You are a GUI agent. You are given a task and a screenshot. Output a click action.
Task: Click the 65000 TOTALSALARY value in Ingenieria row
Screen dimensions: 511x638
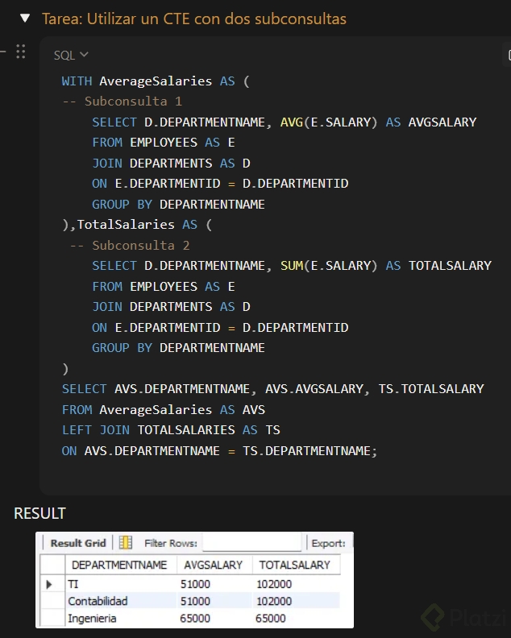click(270, 618)
